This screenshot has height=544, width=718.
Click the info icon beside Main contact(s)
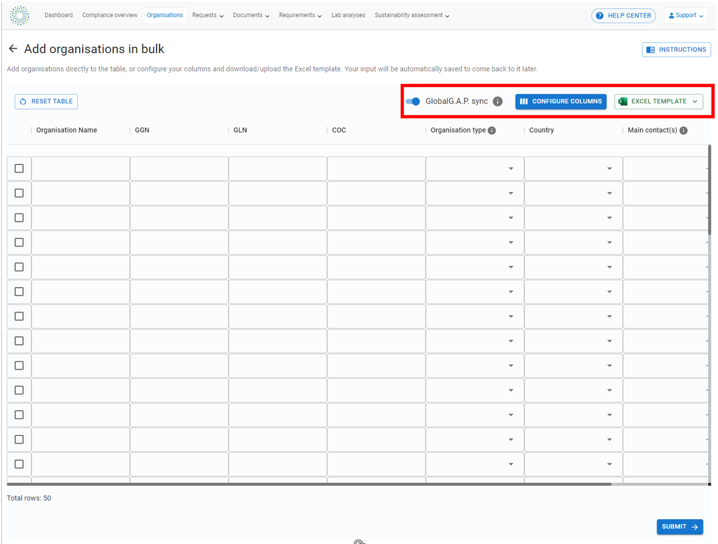coord(683,130)
